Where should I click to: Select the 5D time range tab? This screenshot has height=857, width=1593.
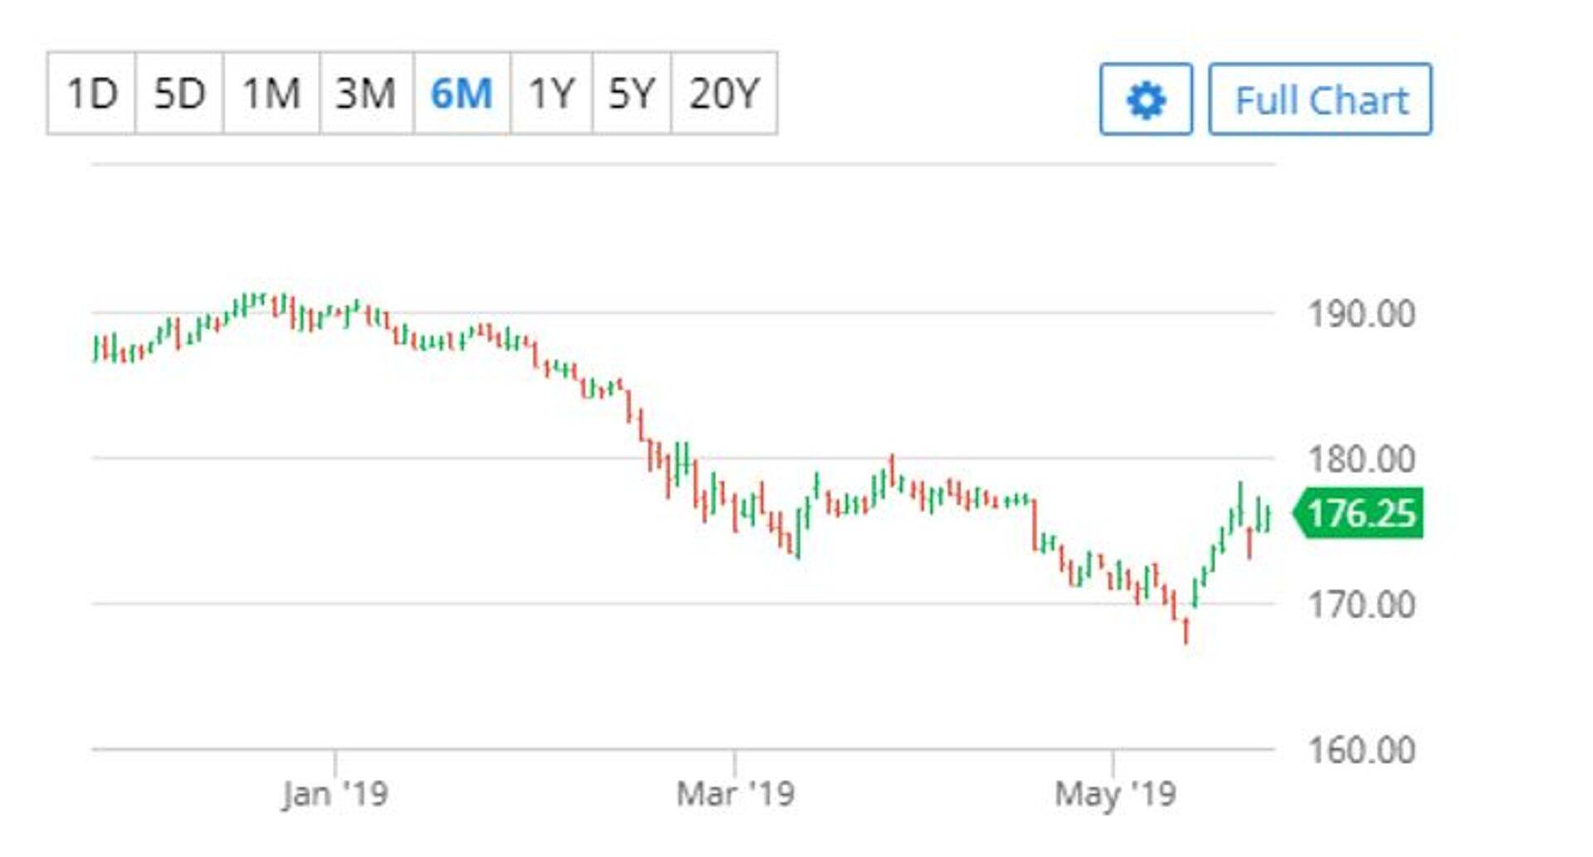(x=179, y=93)
